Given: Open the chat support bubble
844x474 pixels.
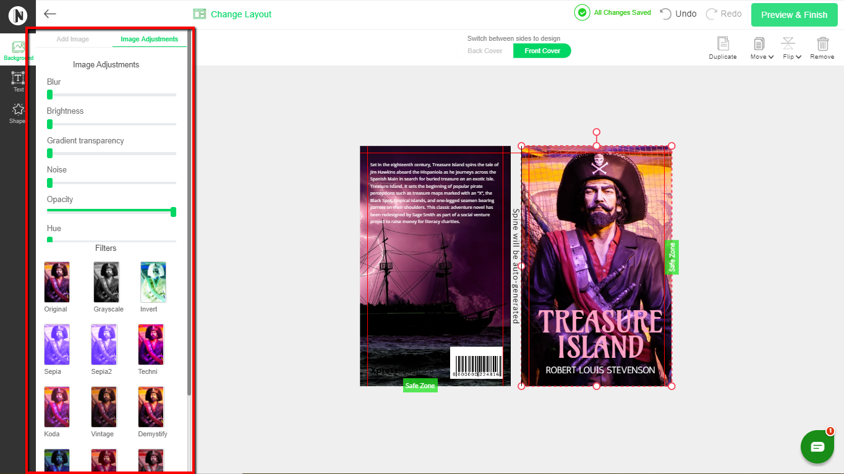Looking at the screenshot, I should tap(817, 446).
